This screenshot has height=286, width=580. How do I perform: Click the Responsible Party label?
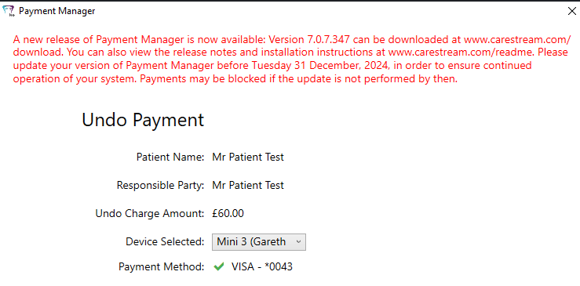(x=161, y=185)
